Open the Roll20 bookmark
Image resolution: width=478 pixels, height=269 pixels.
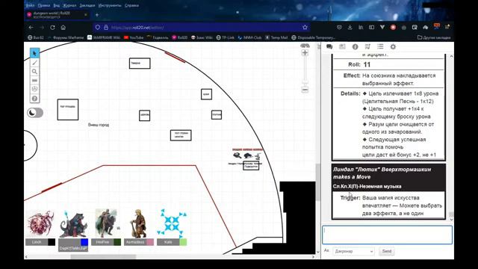[x=179, y=37]
